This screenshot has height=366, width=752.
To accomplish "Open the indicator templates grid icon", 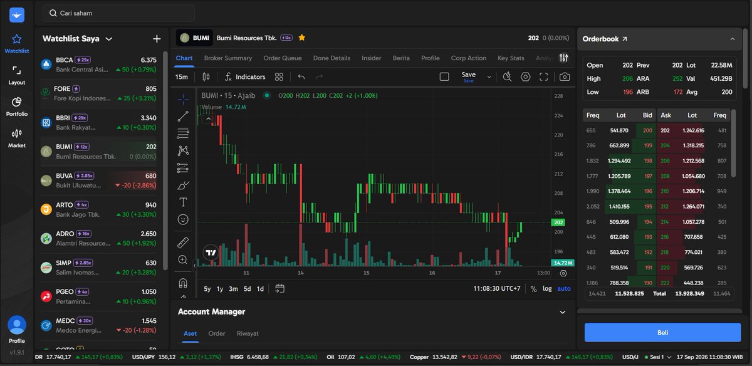I will [x=279, y=76].
